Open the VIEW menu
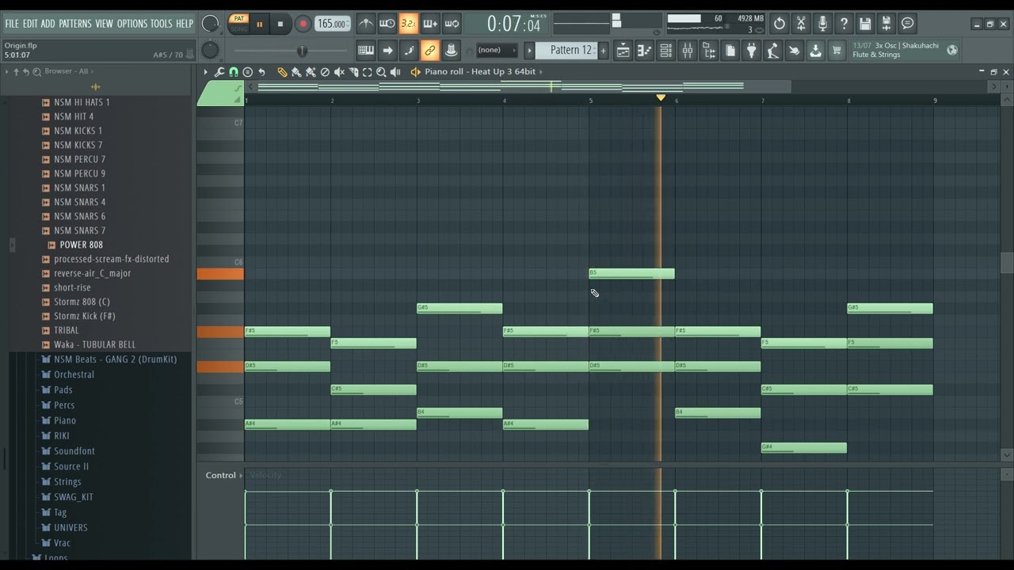Viewport: 1014px width, 570px height. pos(105,24)
